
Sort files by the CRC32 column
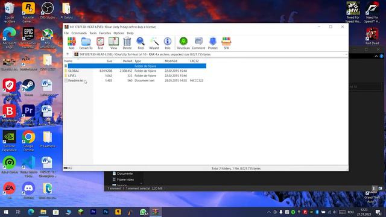click(x=194, y=61)
